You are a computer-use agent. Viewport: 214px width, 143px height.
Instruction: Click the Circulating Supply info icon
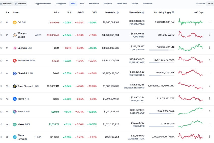173,12
